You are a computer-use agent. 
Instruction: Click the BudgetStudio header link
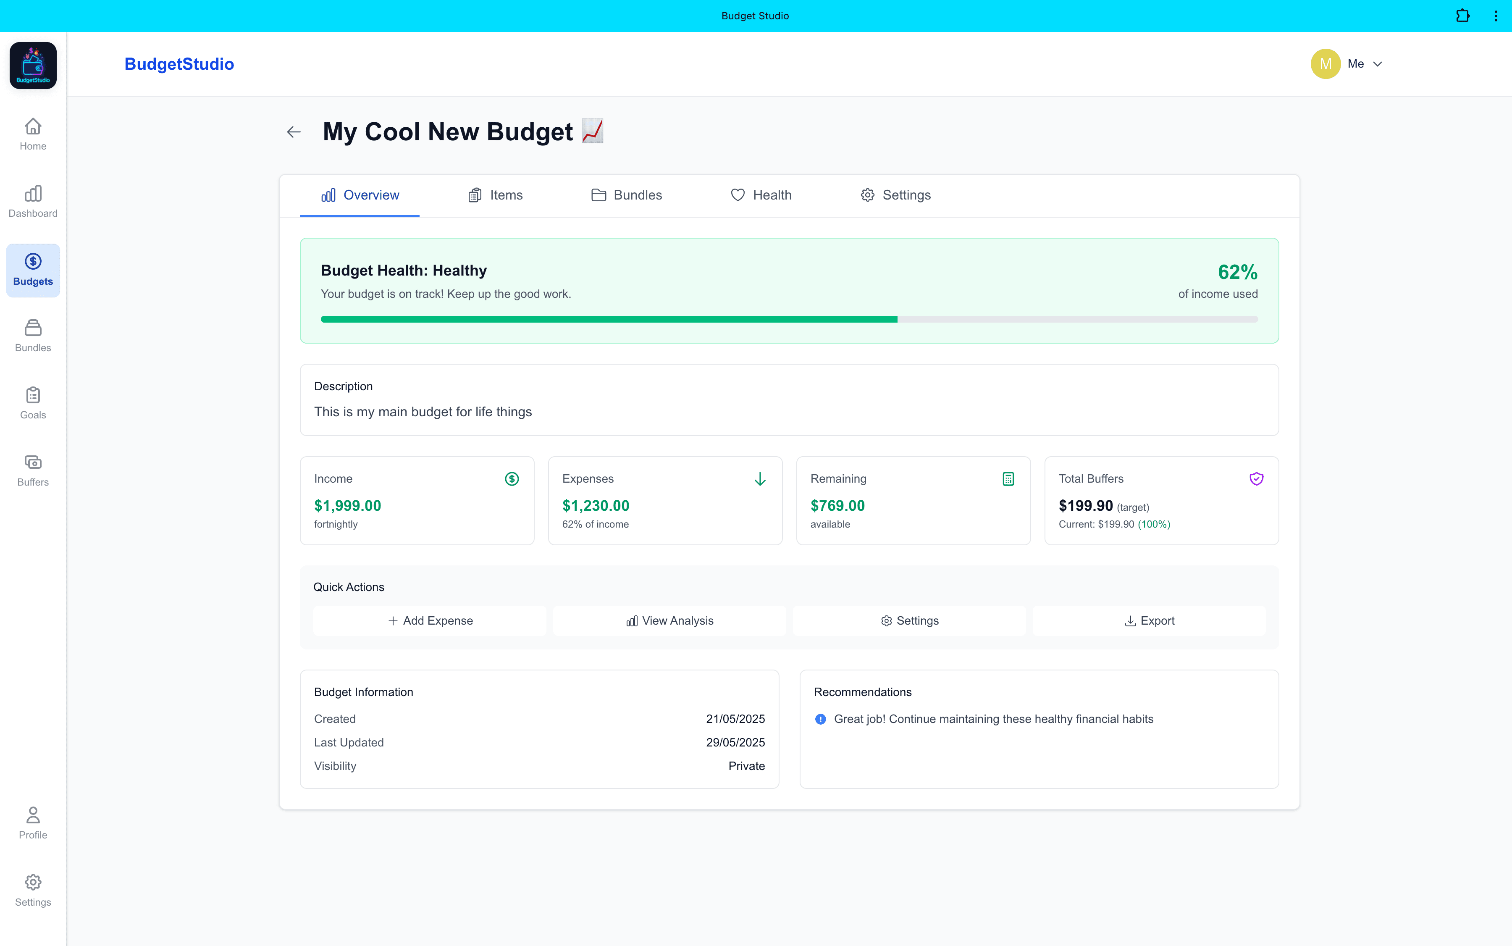[179, 64]
